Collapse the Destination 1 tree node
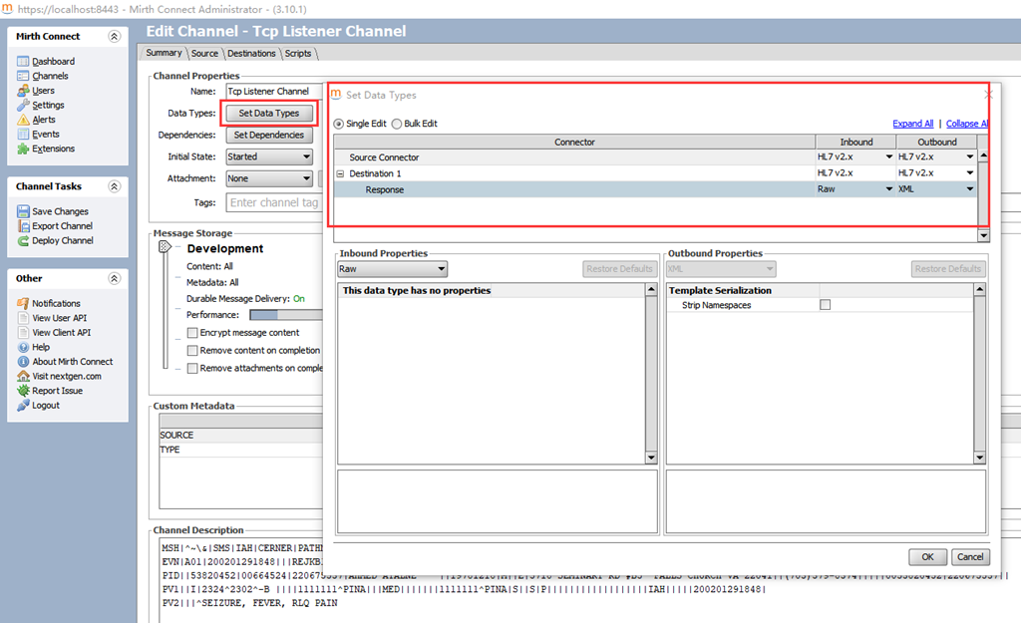 [340, 173]
